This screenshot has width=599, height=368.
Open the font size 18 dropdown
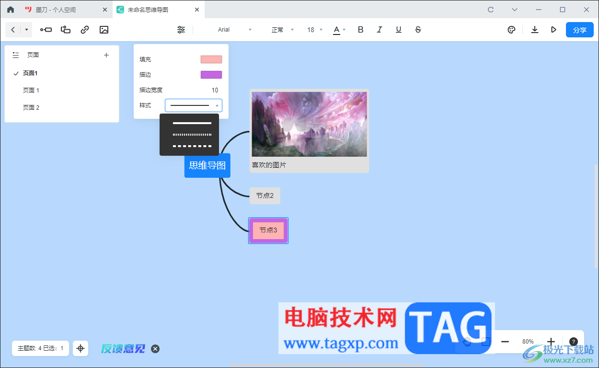click(x=315, y=30)
